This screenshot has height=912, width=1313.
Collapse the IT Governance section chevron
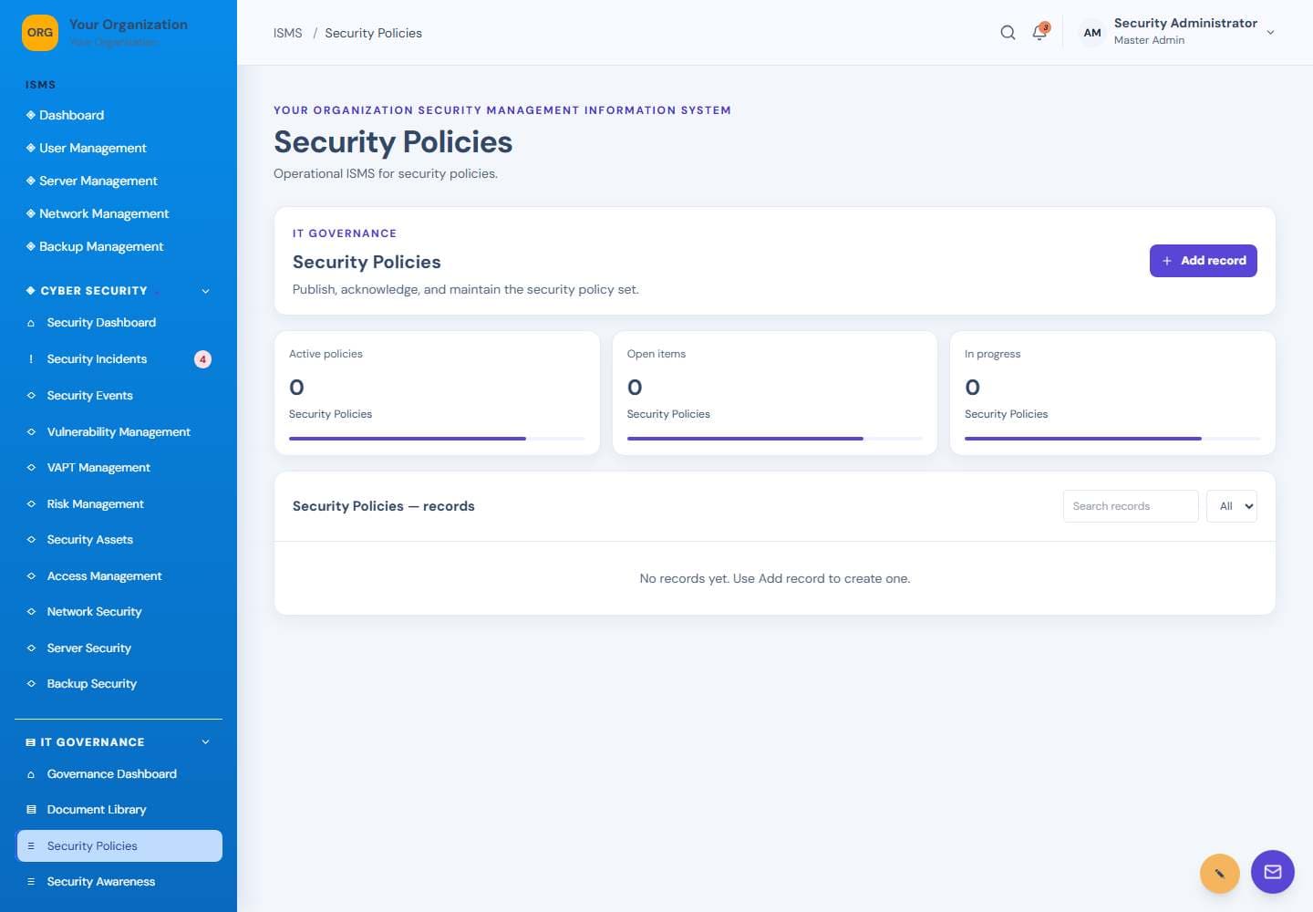coord(205,742)
